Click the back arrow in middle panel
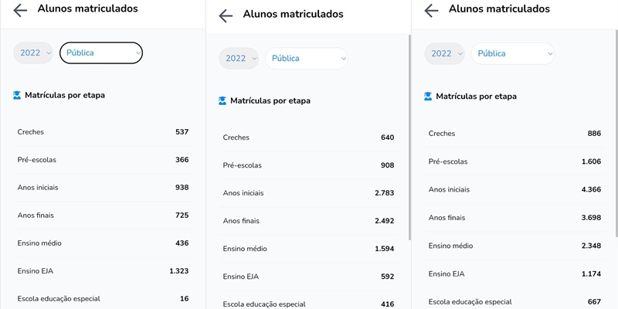 (226, 15)
